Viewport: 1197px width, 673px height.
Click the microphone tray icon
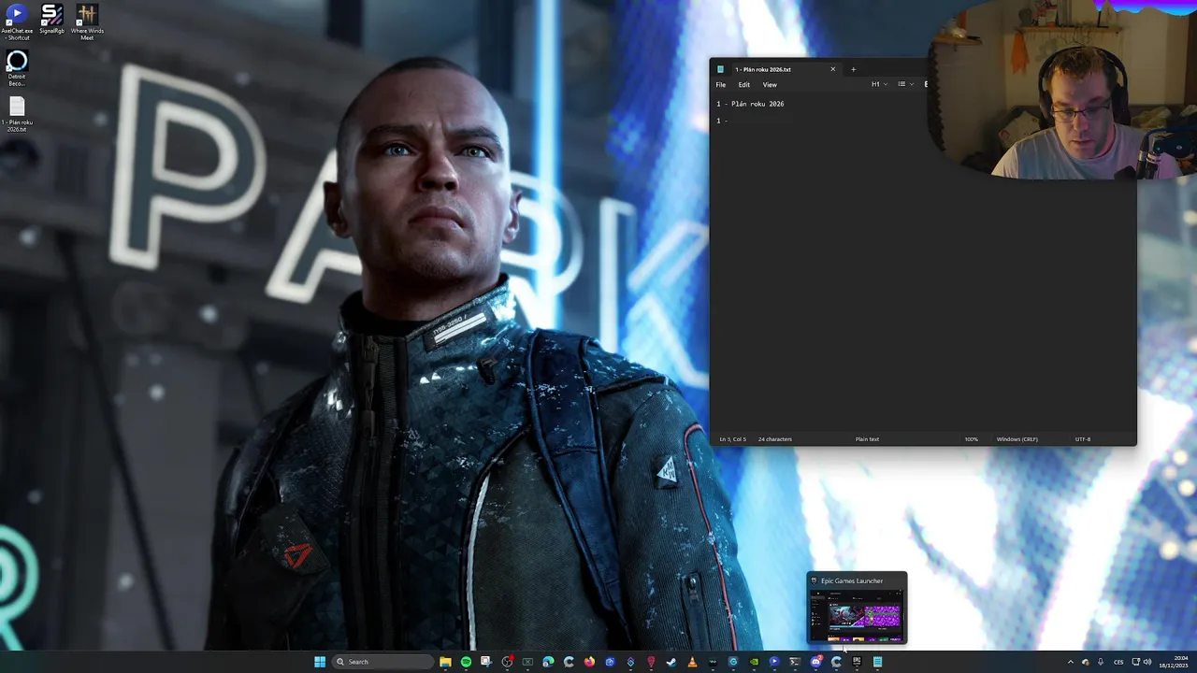tap(1101, 662)
